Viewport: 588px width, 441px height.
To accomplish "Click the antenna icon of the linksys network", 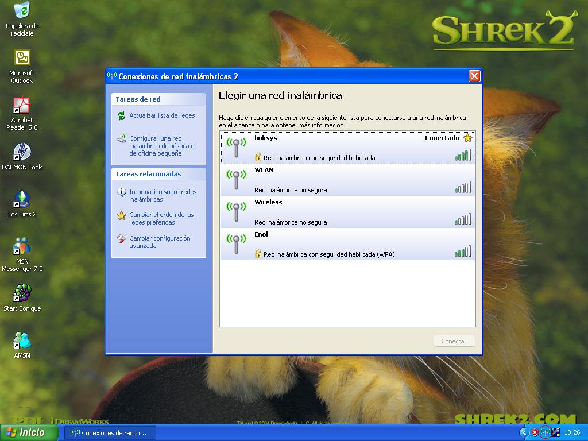I will 236,147.
